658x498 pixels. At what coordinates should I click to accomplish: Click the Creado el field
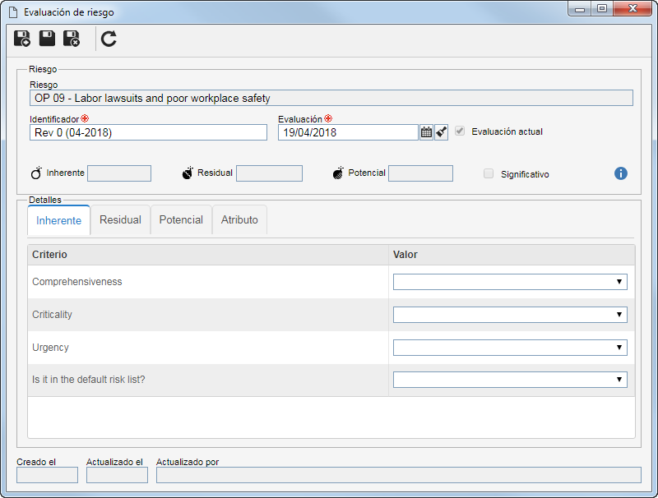pos(47,475)
